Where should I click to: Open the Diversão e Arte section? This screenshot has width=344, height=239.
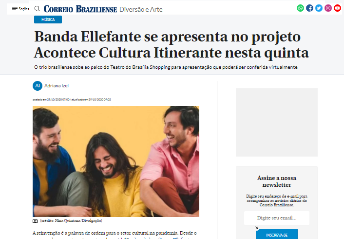[141, 9]
